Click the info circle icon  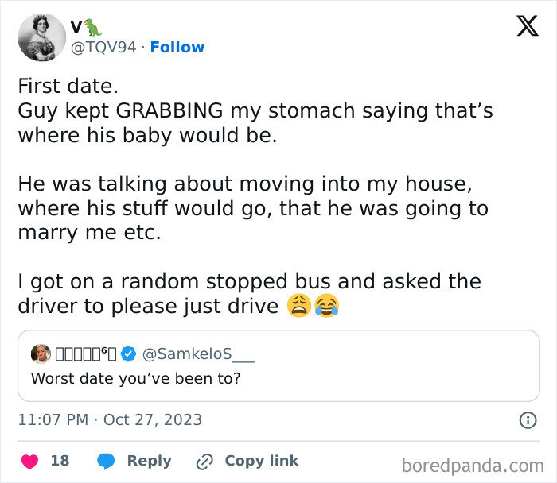(528, 419)
